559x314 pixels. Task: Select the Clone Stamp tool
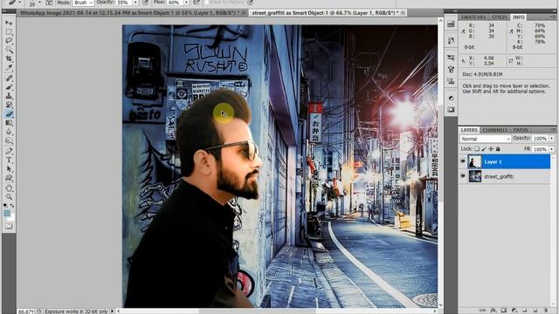pos(9,96)
